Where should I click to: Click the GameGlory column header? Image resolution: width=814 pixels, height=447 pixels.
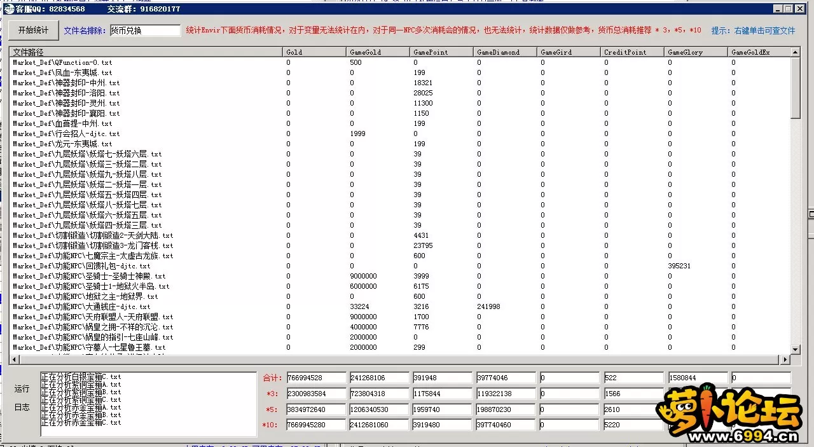click(696, 52)
